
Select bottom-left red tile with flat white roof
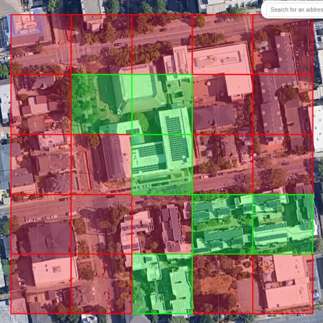point(41,284)
